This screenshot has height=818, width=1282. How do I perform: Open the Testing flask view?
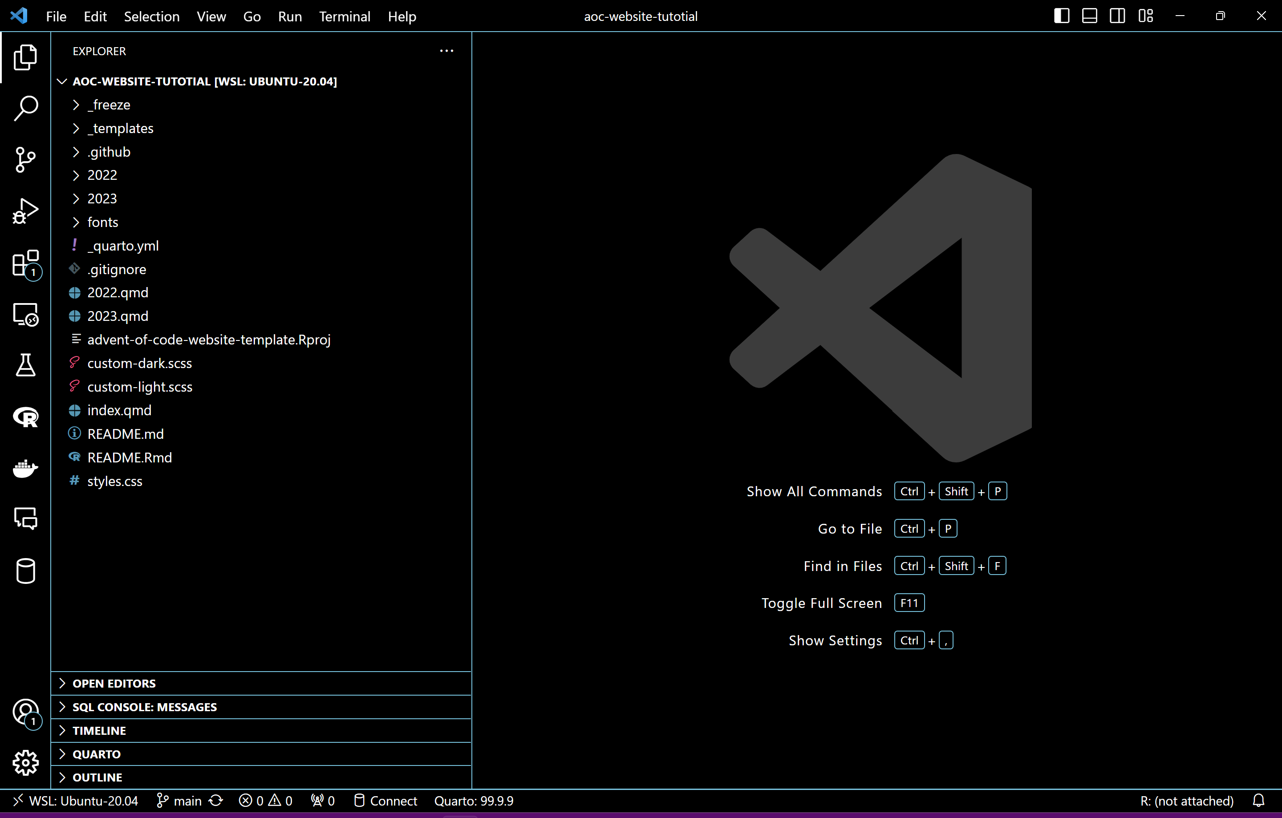(x=25, y=366)
